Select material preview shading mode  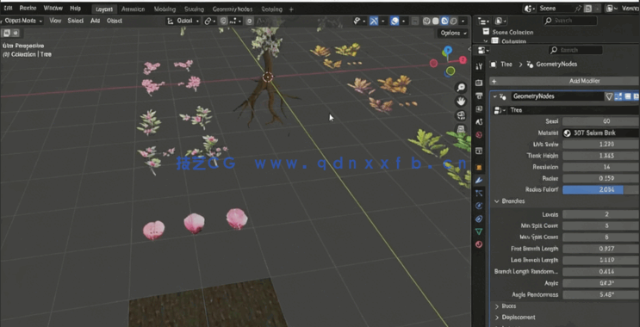(444, 22)
